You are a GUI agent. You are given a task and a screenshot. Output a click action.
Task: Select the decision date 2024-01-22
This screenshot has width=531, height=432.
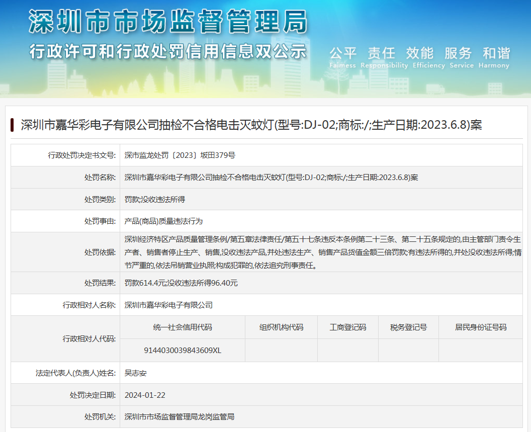145,395
